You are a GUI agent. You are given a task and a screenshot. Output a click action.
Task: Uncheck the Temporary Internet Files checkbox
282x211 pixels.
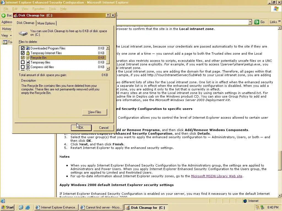(x=23, y=53)
